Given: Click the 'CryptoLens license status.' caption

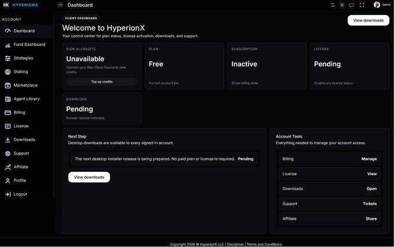Looking at the screenshot, I should pyautogui.click(x=333, y=83).
